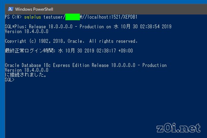Click the testuser name in the command
The width and height of the screenshot is (207, 138).
[x=54, y=17]
